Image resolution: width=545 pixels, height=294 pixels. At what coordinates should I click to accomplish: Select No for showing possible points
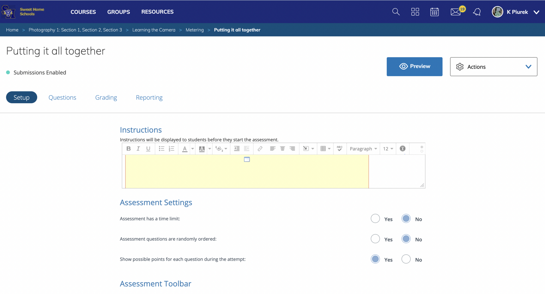click(x=406, y=259)
